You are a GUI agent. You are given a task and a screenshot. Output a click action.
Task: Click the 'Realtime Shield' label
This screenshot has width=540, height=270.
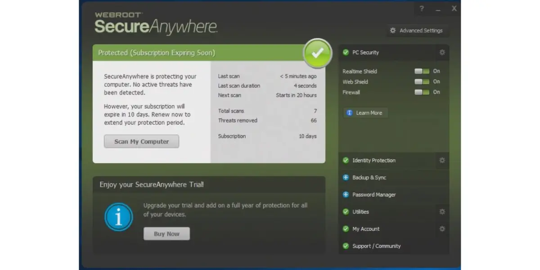pyautogui.click(x=360, y=71)
